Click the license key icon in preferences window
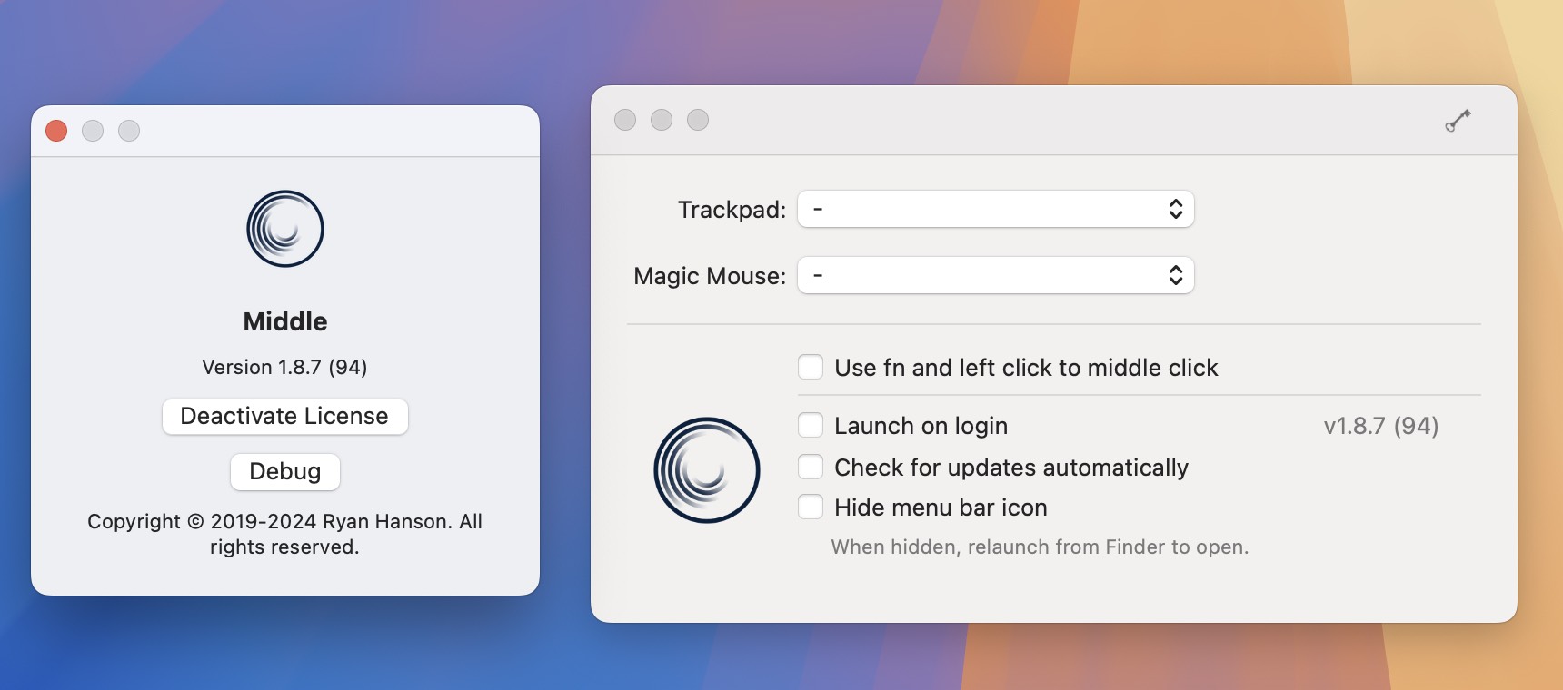Image resolution: width=1563 pixels, height=690 pixels. (x=1458, y=120)
